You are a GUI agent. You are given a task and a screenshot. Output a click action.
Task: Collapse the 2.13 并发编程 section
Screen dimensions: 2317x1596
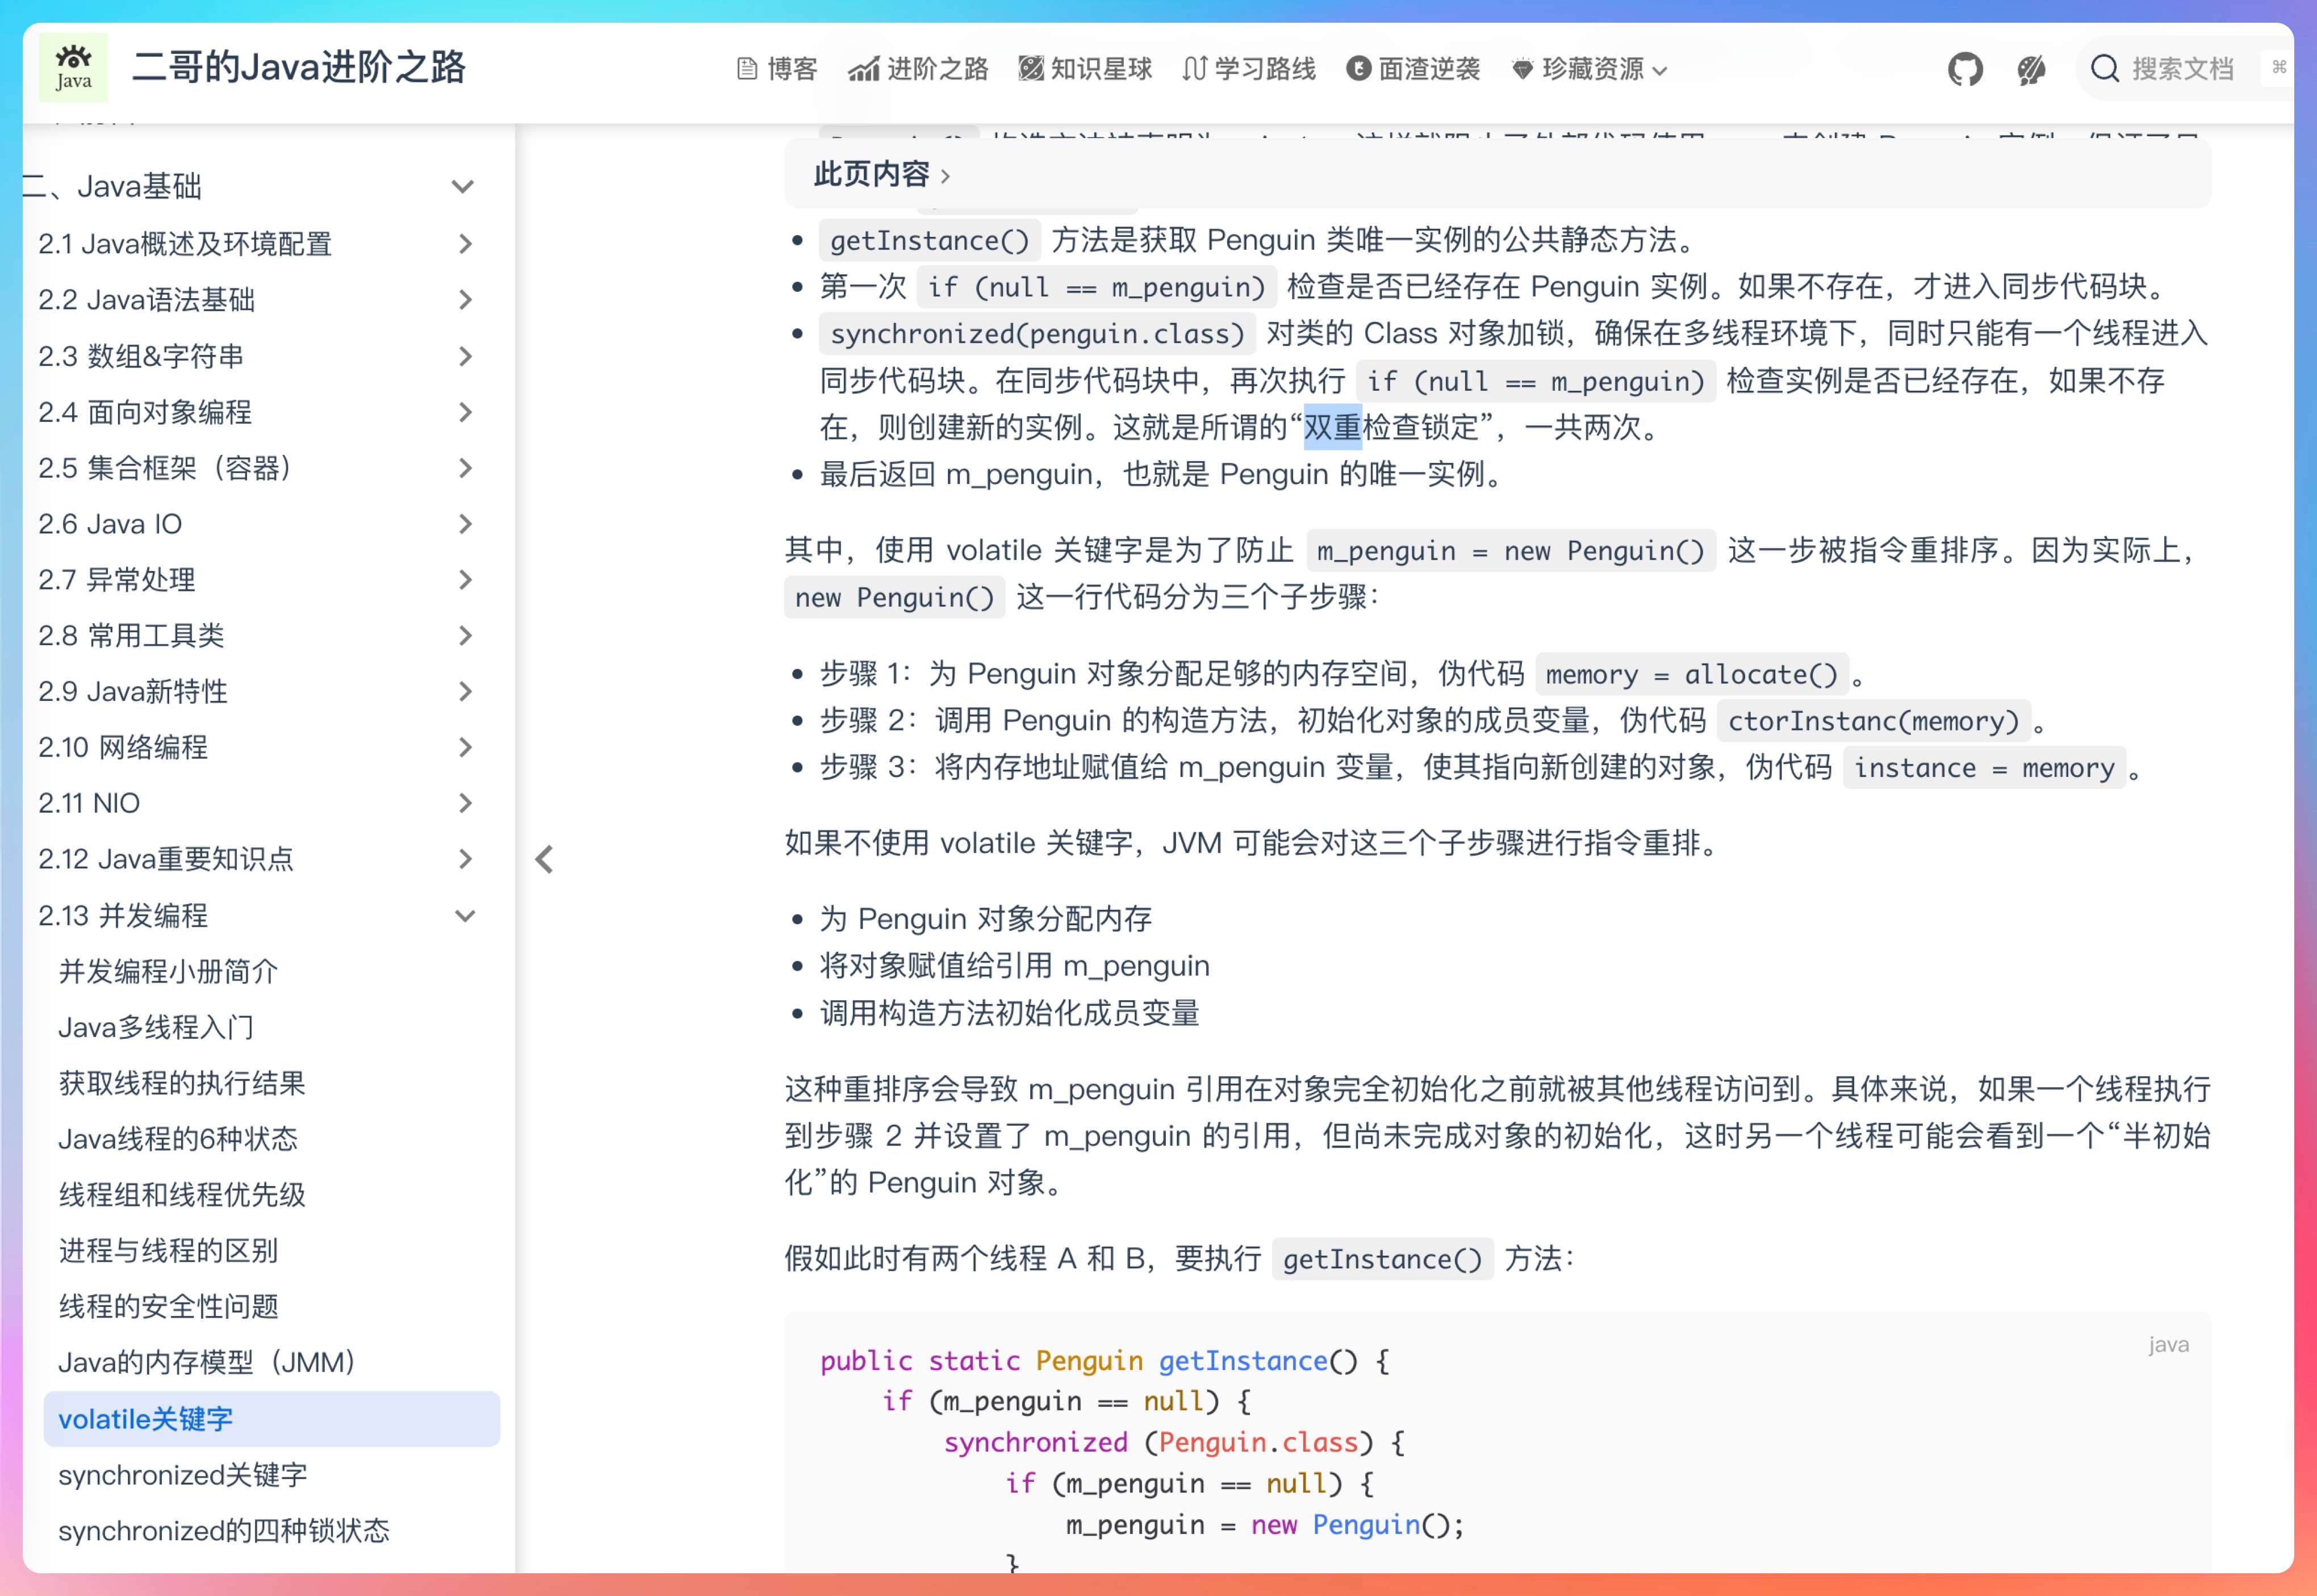pyautogui.click(x=465, y=915)
